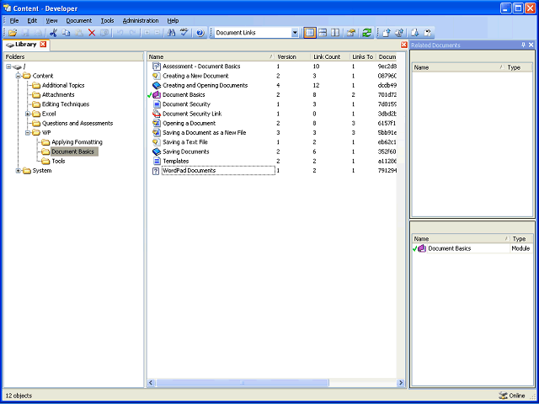Click the Cut scissors icon
The image size is (539, 404).
pyautogui.click(x=53, y=33)
